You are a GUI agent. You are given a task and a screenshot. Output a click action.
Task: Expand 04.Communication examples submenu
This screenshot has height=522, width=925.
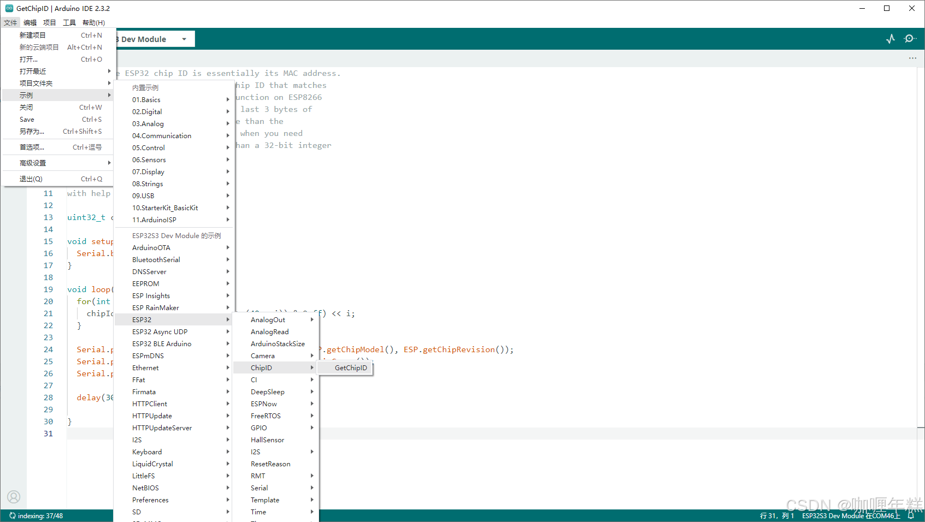[x=174, y=135]
